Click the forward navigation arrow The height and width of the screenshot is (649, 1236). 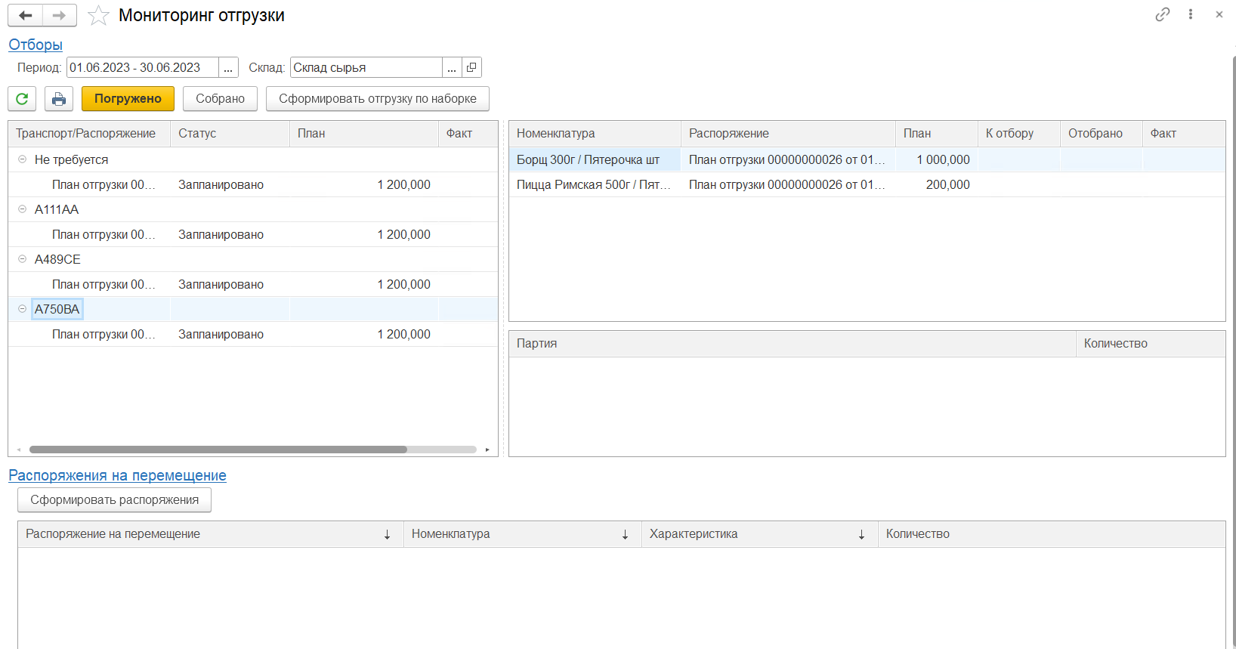[x=59, y=15]
